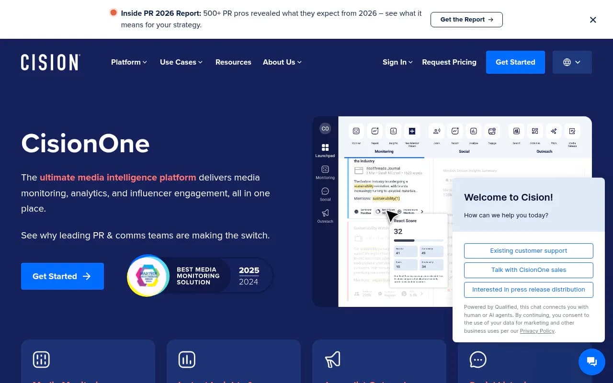The height and width of the screenshot is (383, 613).
Task: Open the language globe selector
Action: click(x=572, y=62)
